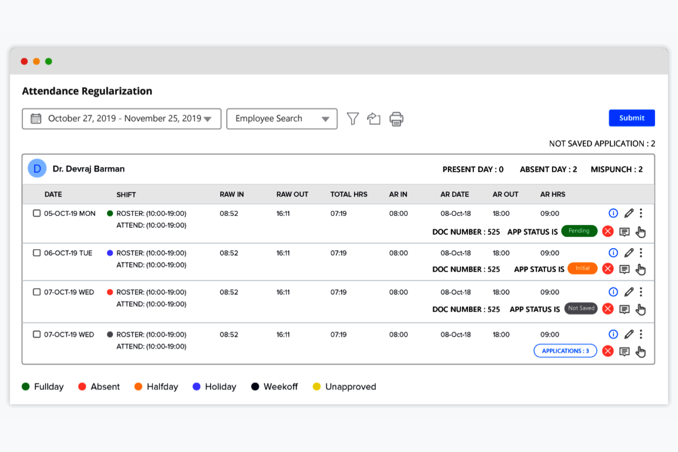Viewport: 678px width, 452px height.
Task: Click the green Fullday legend dot
Action: pos(26,387)
